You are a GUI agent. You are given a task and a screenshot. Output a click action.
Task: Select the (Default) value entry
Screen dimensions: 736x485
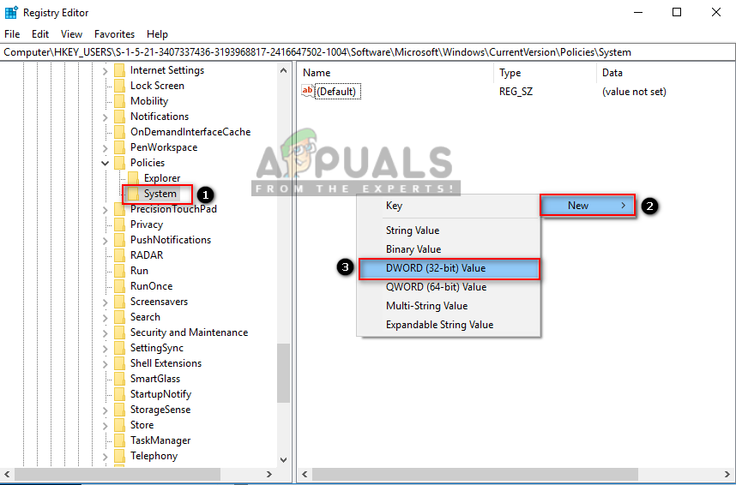pos(336,92)
